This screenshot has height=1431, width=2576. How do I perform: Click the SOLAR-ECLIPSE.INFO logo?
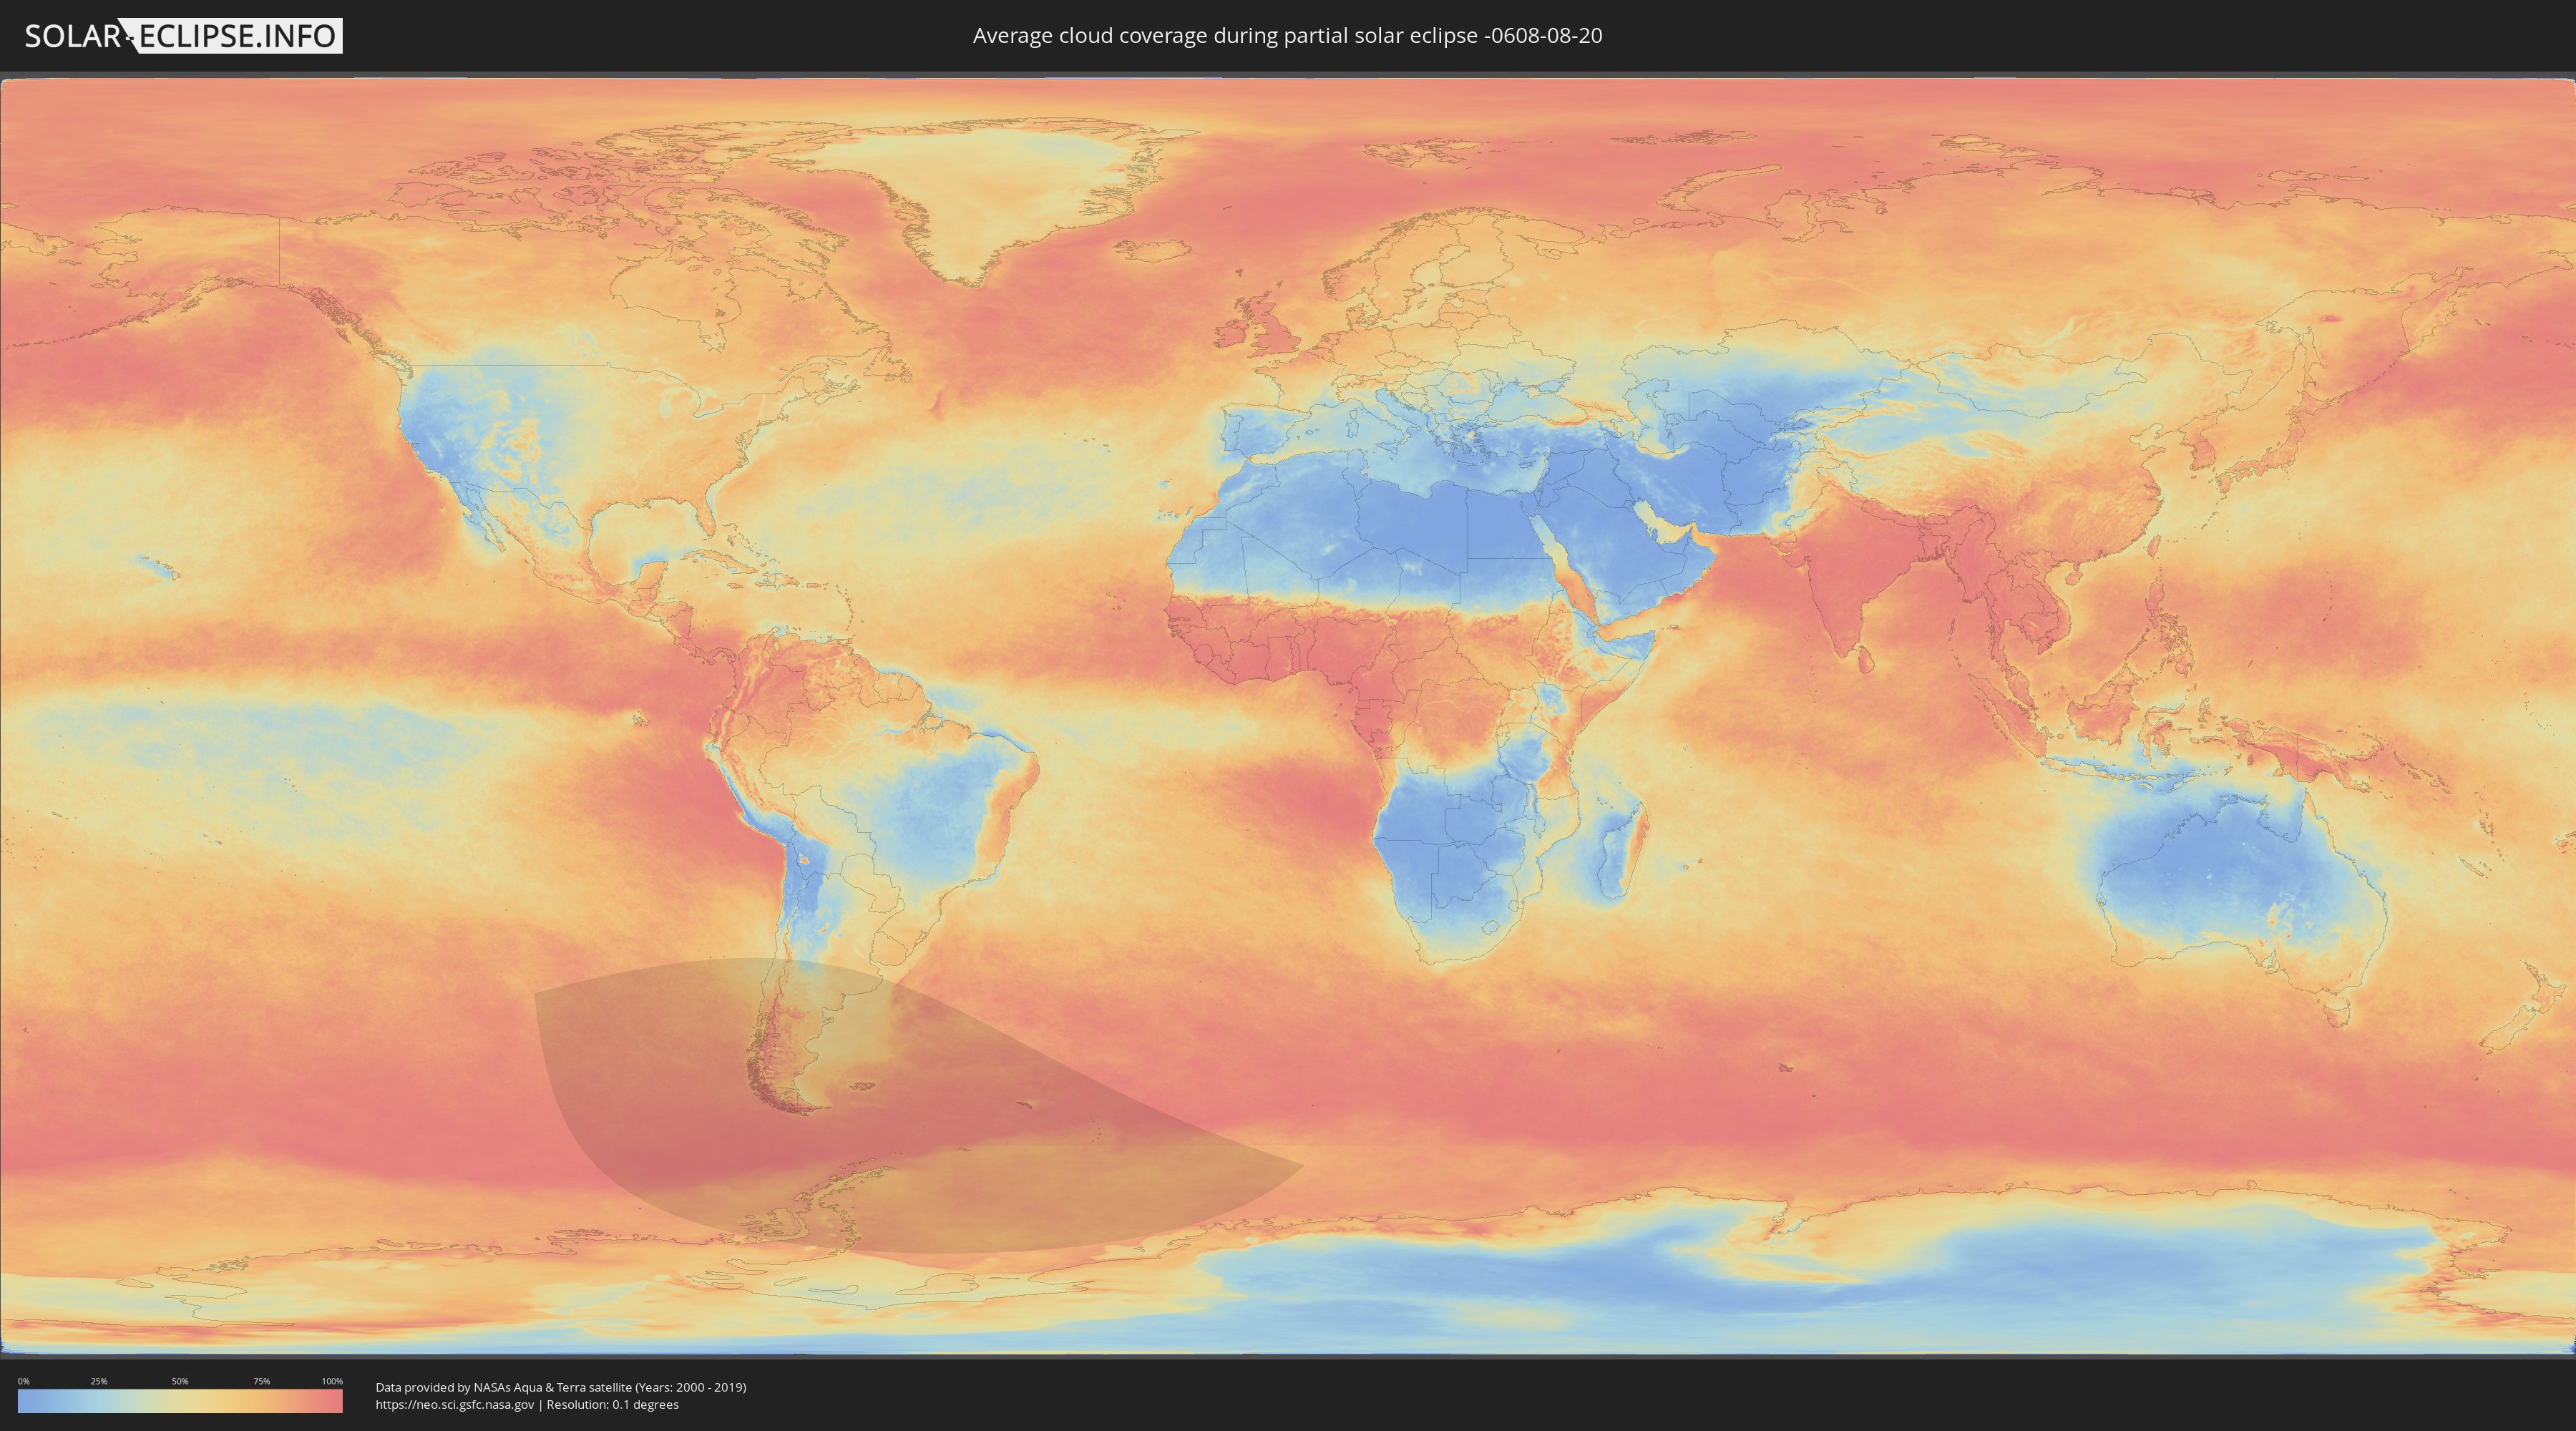[x=183, y=36]
